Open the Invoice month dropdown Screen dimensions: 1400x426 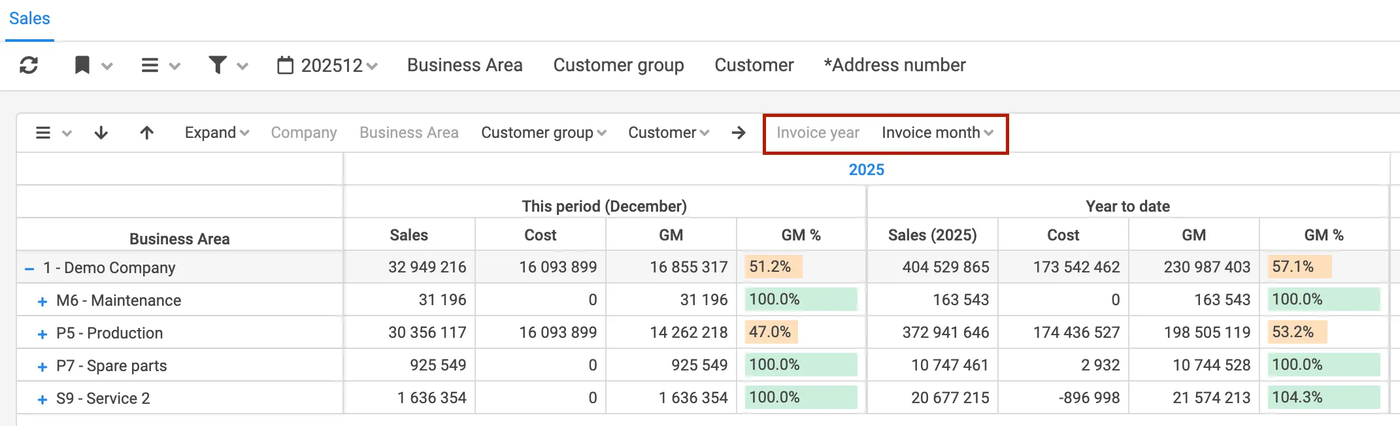tap(937, 133)
